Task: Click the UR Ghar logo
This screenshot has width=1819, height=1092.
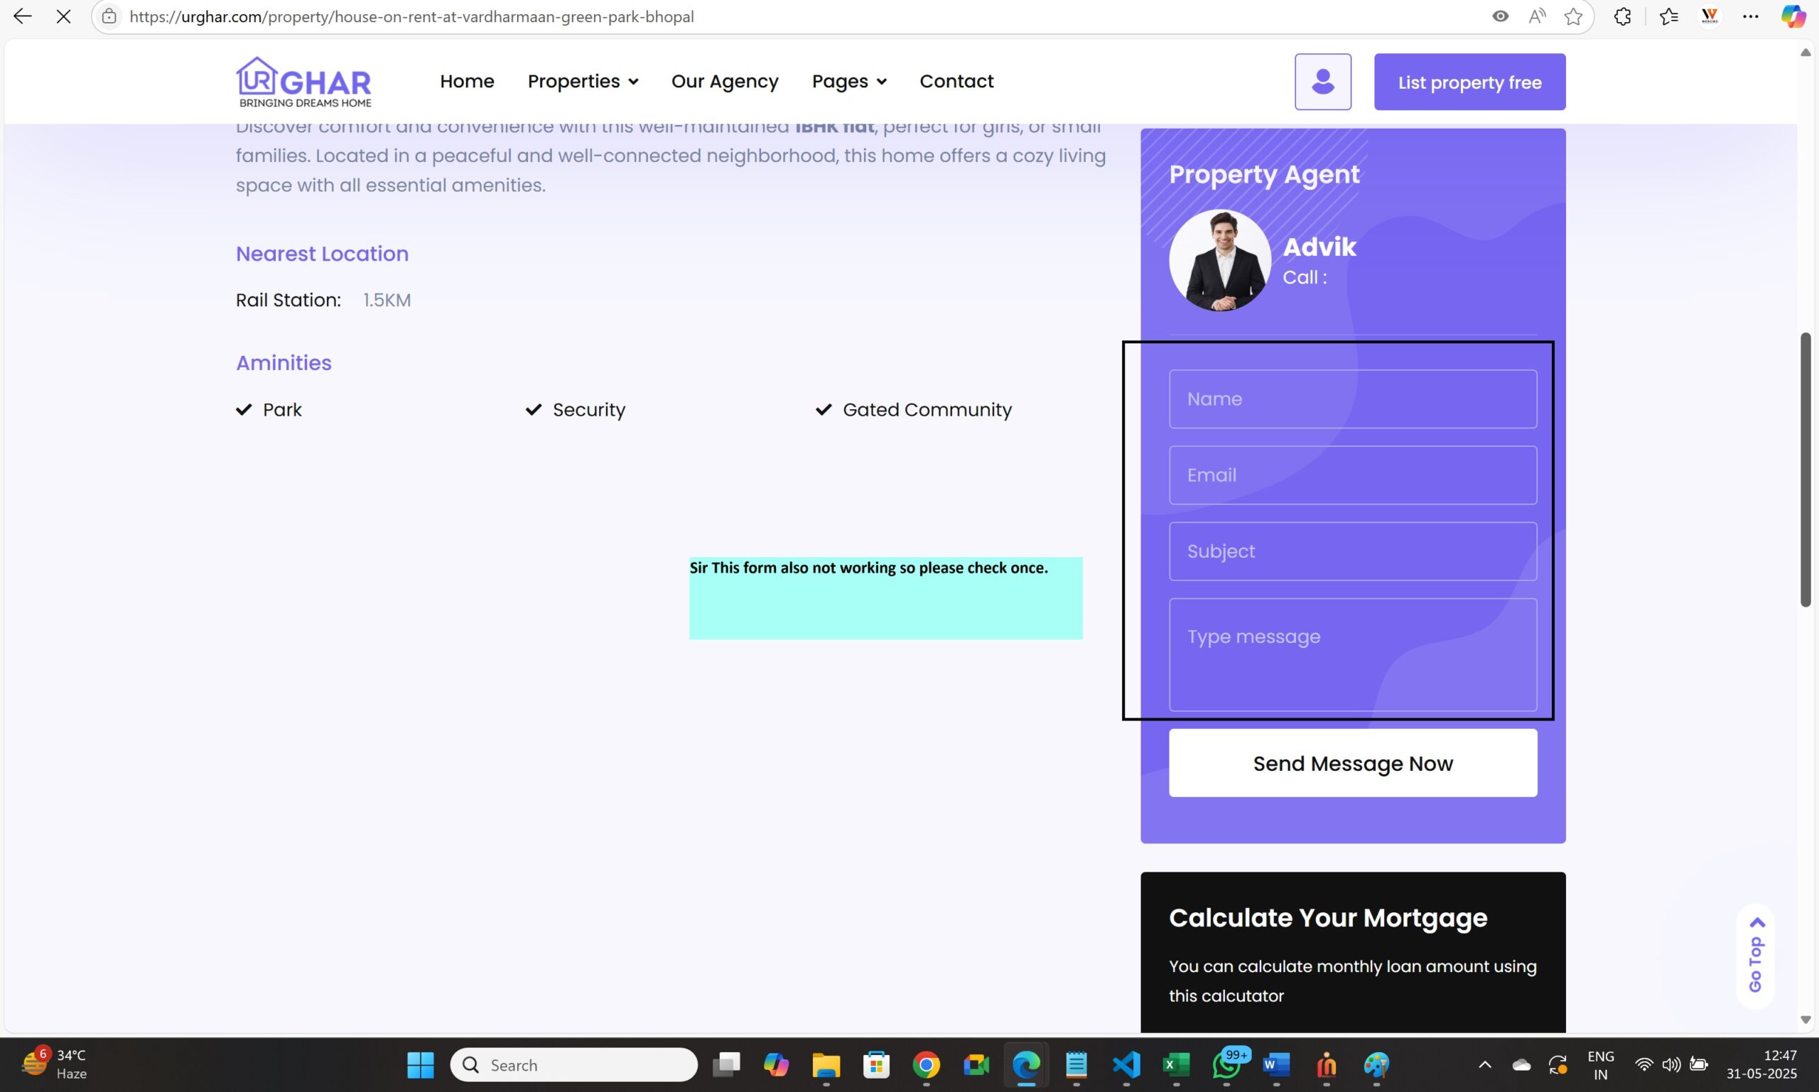Action: coord(303,82)
